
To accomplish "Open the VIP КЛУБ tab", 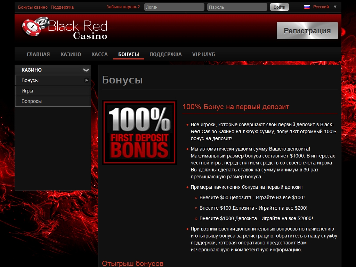I will [203, 54].
